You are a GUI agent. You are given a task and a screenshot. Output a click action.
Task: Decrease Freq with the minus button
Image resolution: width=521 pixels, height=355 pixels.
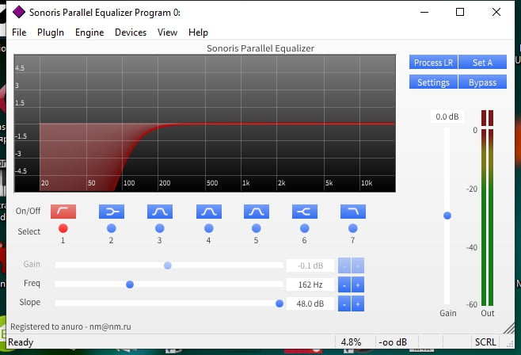coord(344,284)
